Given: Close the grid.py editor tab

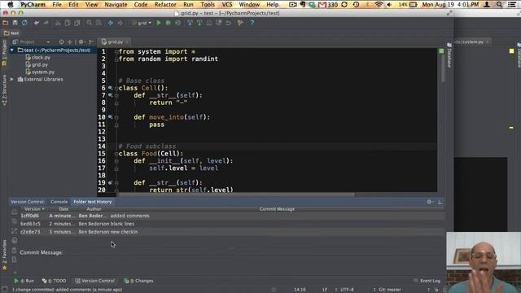Looking at the screenshot, I should (x=127, y=42).
